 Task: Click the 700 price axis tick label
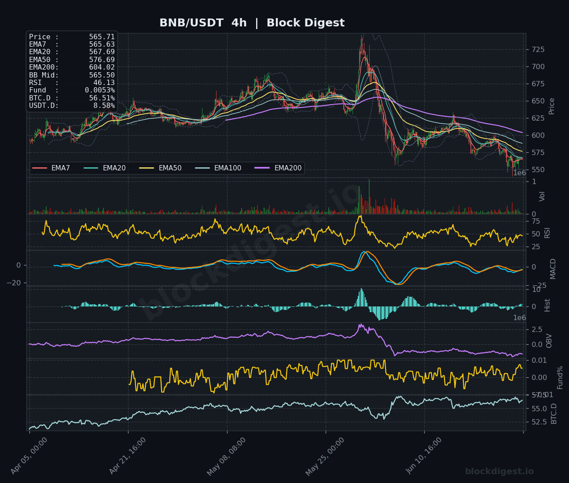coord(538,67)
